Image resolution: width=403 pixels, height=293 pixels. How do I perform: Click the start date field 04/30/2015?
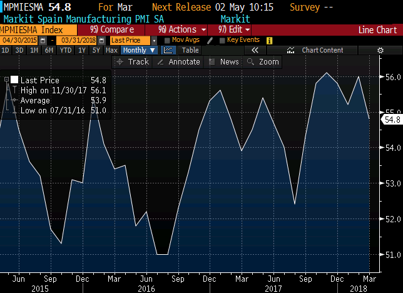coord(19,41)
